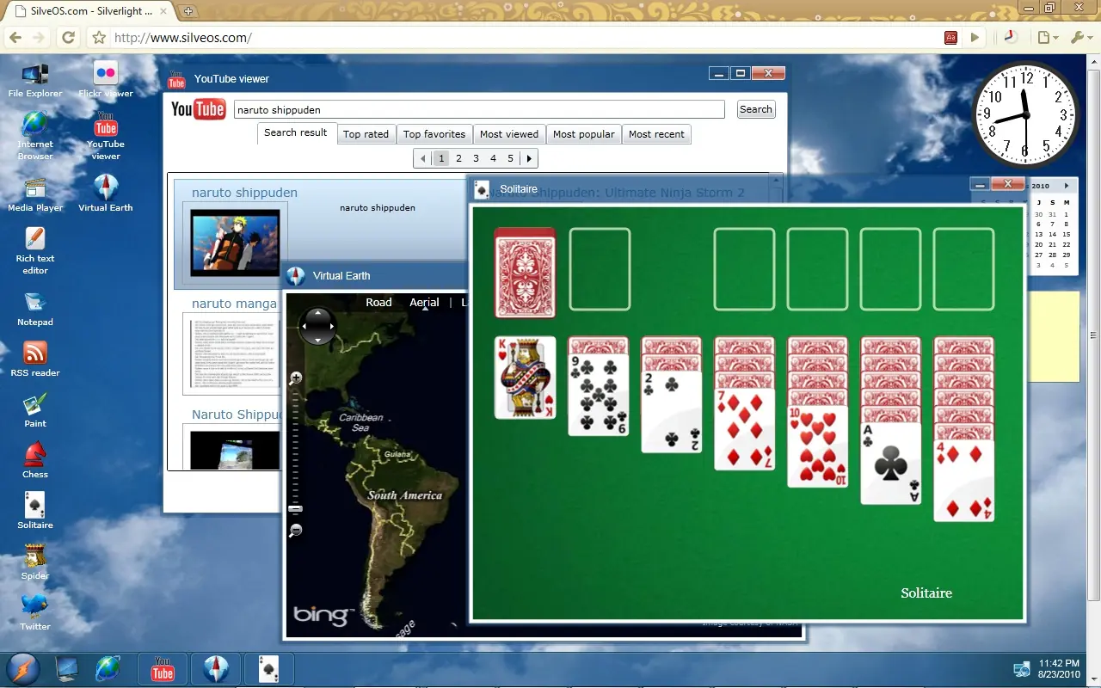Reload the page in the browser

click(69, 38)
